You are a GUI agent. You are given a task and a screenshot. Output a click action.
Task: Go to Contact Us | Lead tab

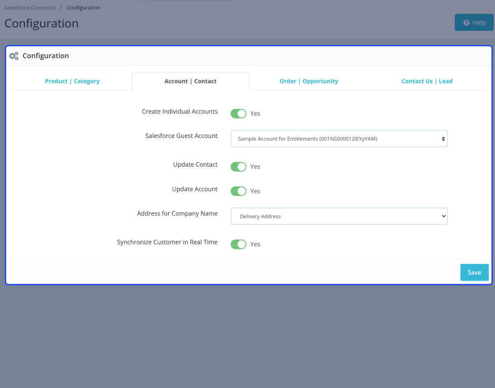[x=427, y=81]
